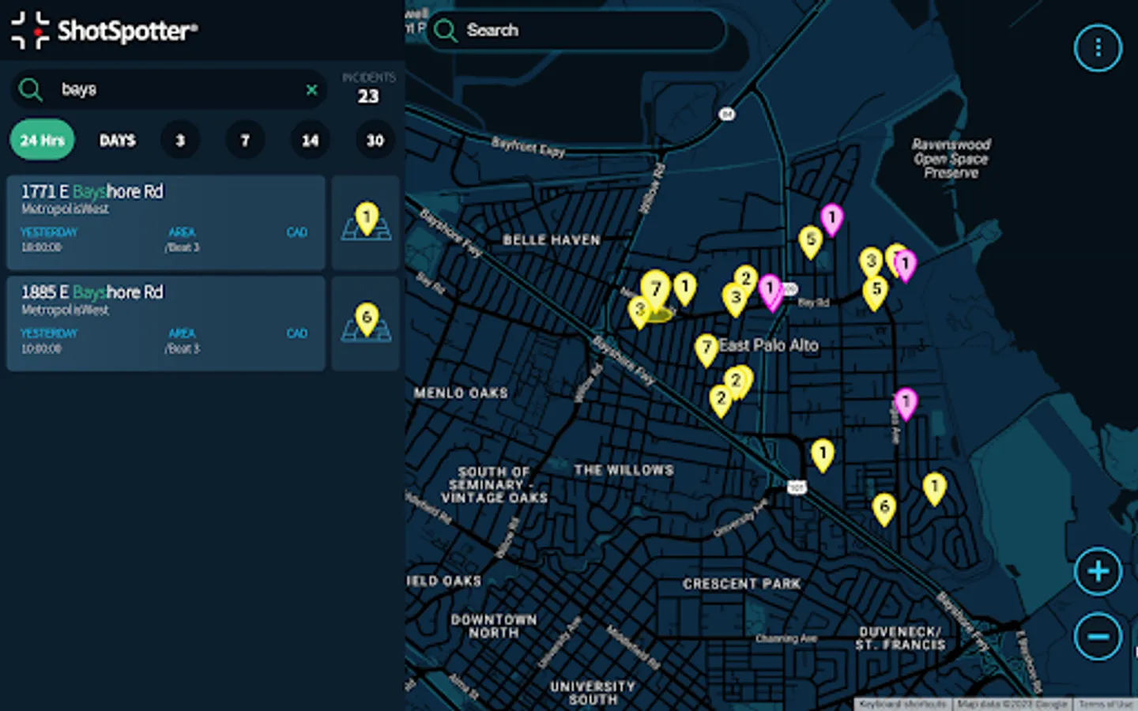Click The Willows neighborhood label
The width and height of the screenshot is (1138, 711).
click(624, 470)
